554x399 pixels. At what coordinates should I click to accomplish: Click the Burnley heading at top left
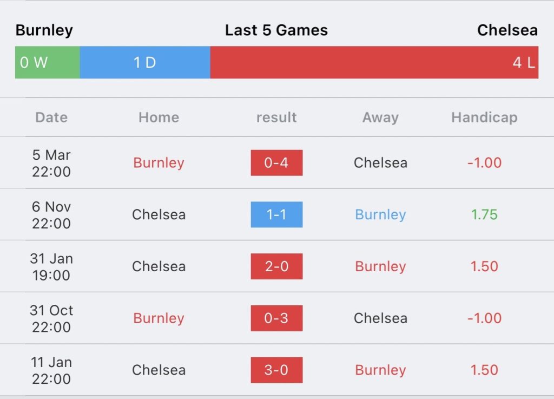click(x=44, y=31)
